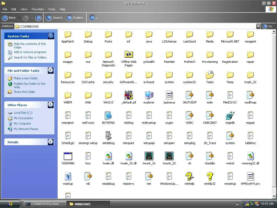Click the Go button beside address bar

[x=268, y=26]
